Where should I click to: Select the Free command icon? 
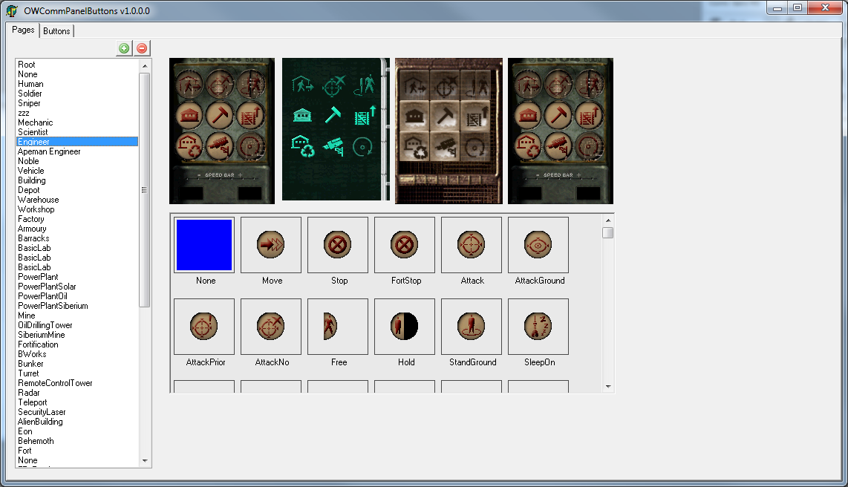337,327
